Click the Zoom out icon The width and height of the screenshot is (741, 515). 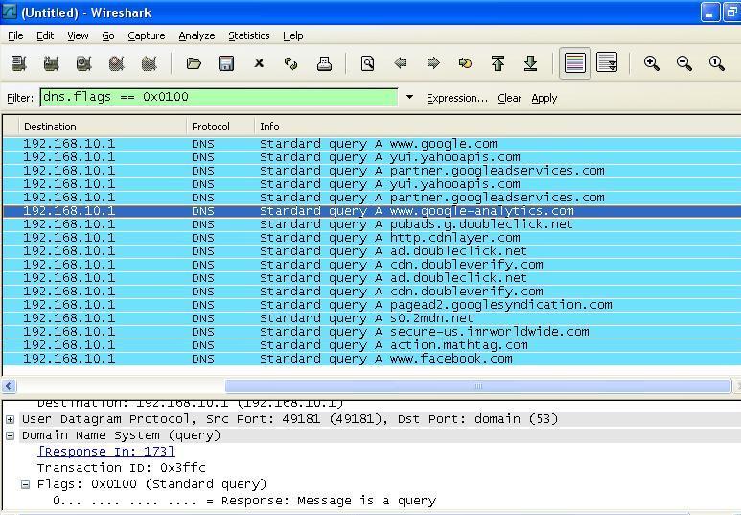point(684,63)
